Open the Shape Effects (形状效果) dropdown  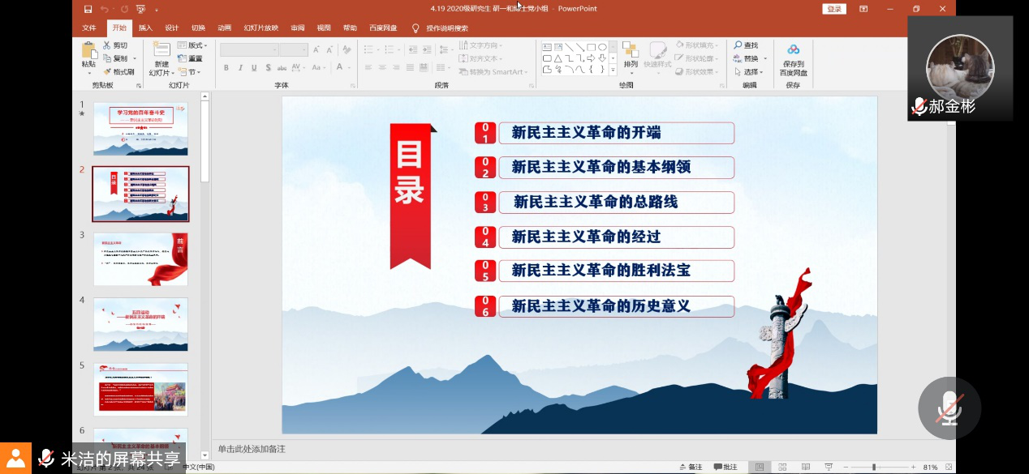(696, 71)
